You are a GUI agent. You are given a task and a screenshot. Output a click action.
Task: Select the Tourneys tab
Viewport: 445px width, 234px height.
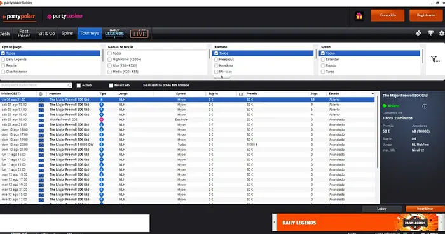[90, 34]
